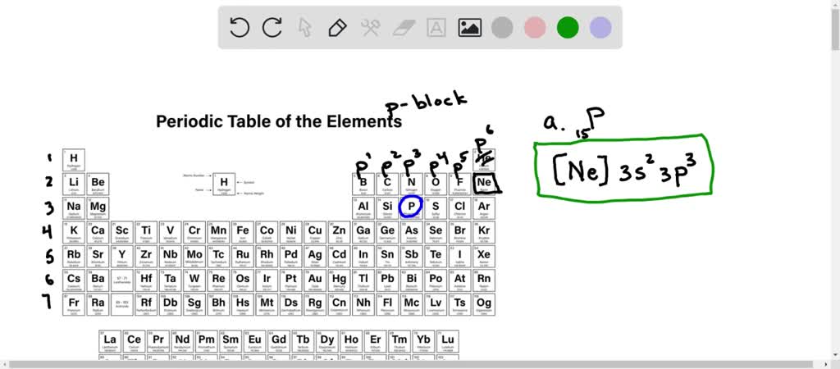Click the horizontal scrollbar at the bottom
The height and width of the screenshot is (369, 840).
pos(420,363)
